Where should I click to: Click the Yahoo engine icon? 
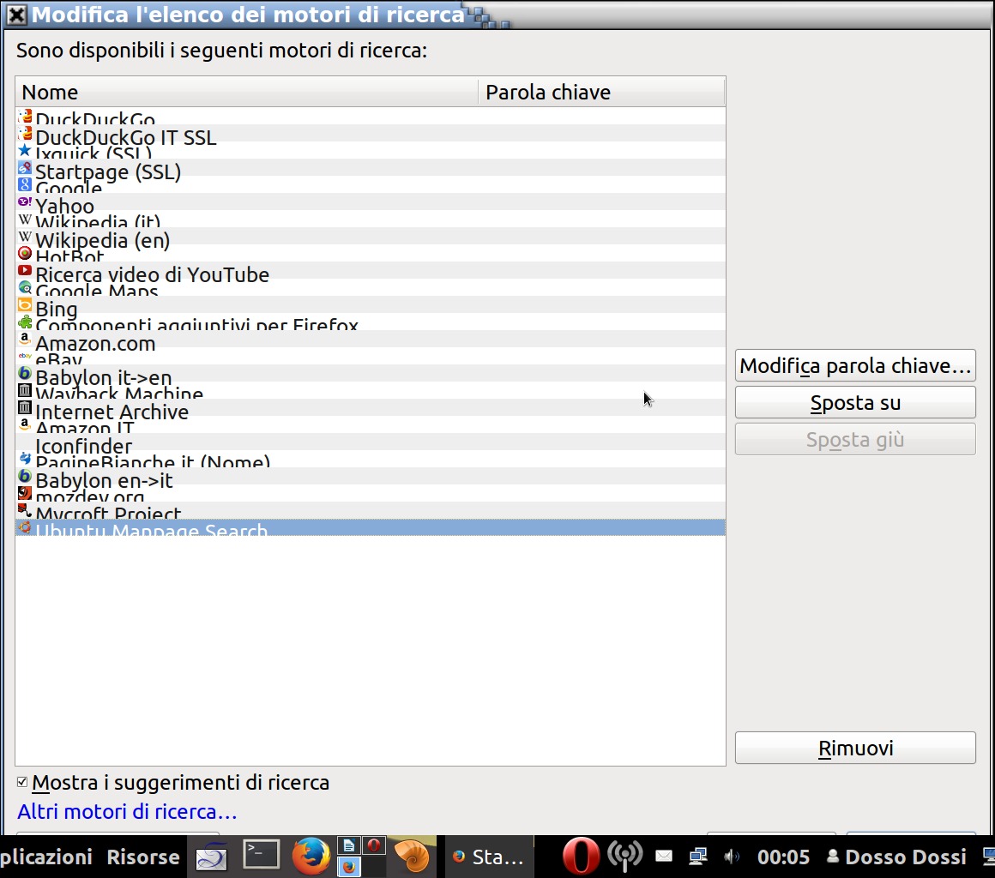click(25, 201)
